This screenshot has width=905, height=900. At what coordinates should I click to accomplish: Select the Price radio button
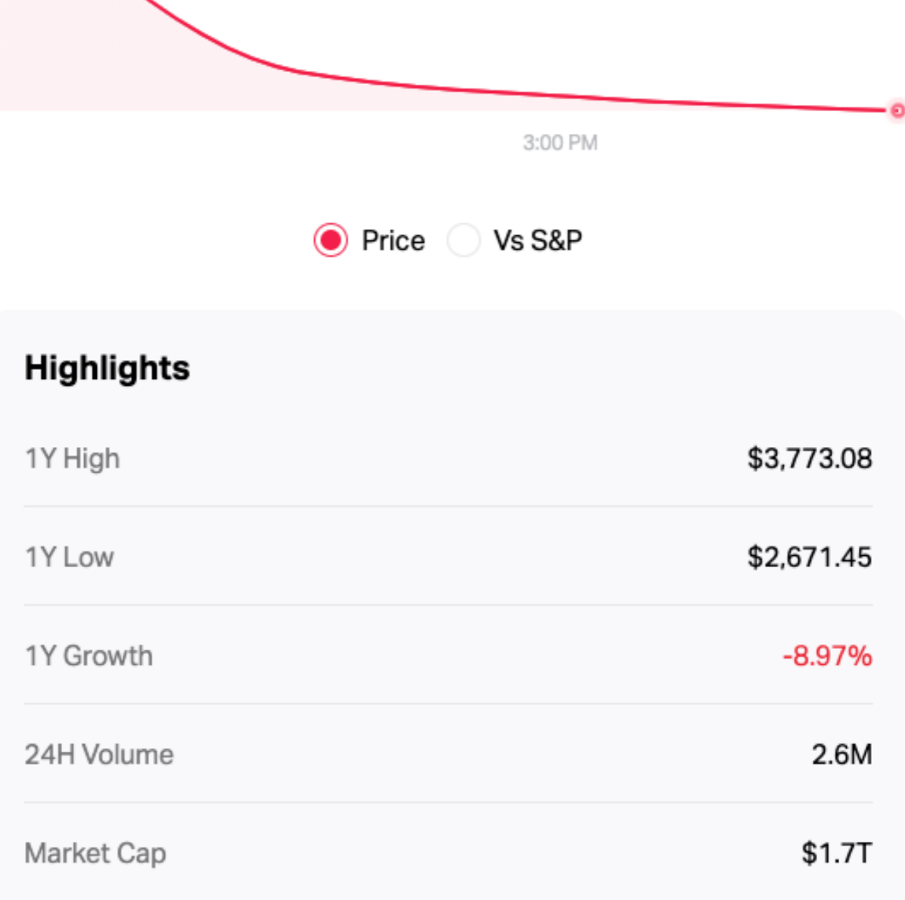[x=331, y=241]
